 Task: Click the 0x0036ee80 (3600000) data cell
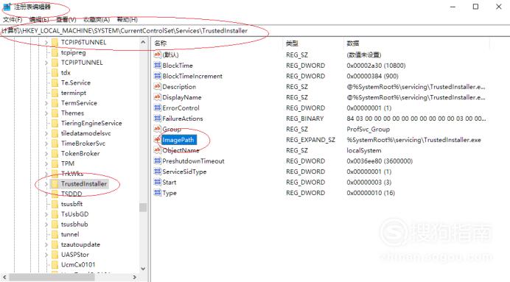(380, 161)
